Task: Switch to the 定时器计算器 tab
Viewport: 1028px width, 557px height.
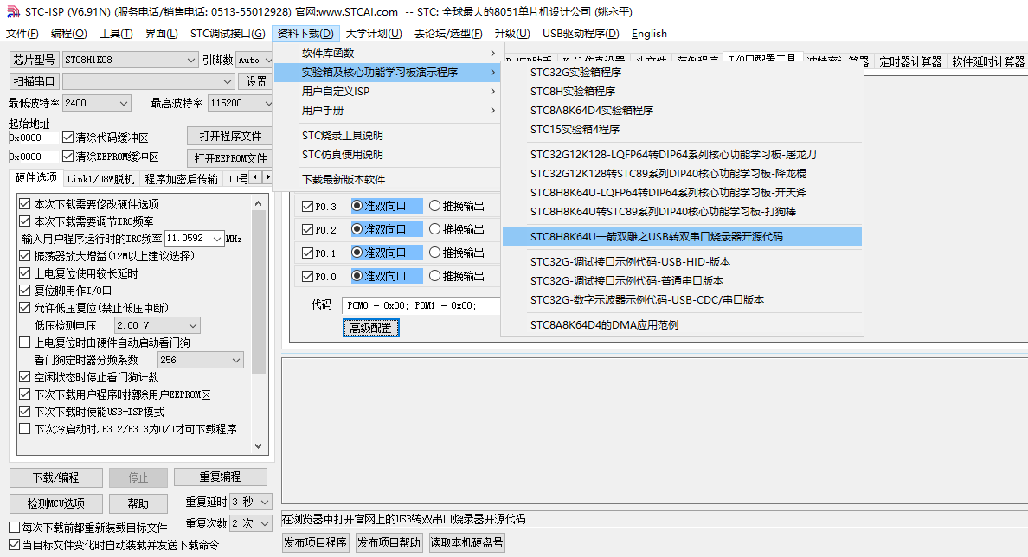Action: (x=910, y=61)
